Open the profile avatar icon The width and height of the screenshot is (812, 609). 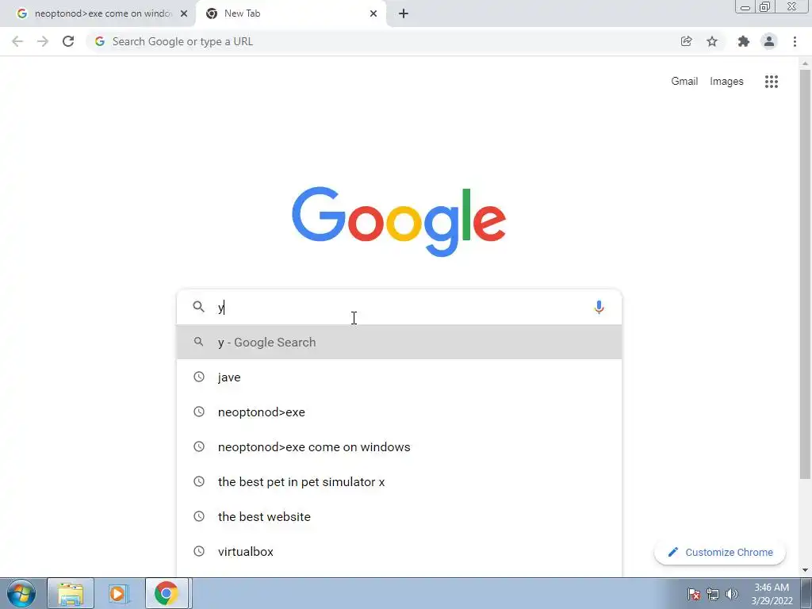(x=769, y=41)
